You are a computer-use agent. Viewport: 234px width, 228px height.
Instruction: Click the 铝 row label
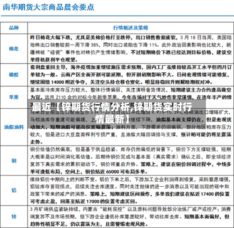[x=14, y=190]
